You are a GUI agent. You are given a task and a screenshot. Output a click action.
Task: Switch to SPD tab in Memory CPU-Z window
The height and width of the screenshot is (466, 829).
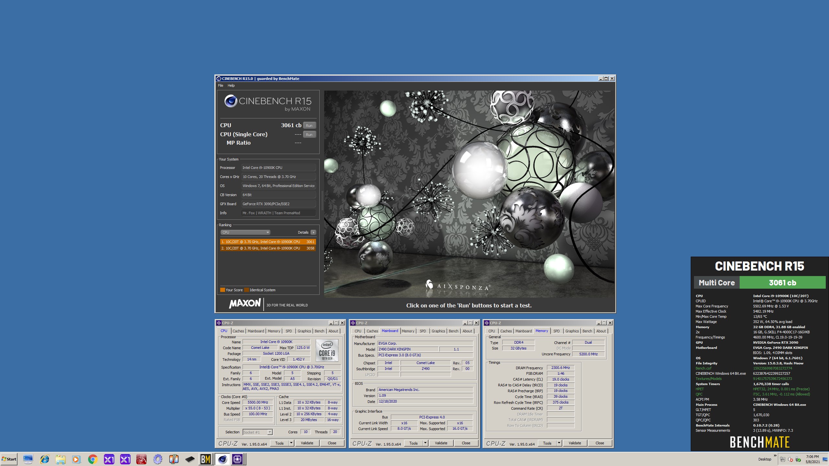pos(556,331)
